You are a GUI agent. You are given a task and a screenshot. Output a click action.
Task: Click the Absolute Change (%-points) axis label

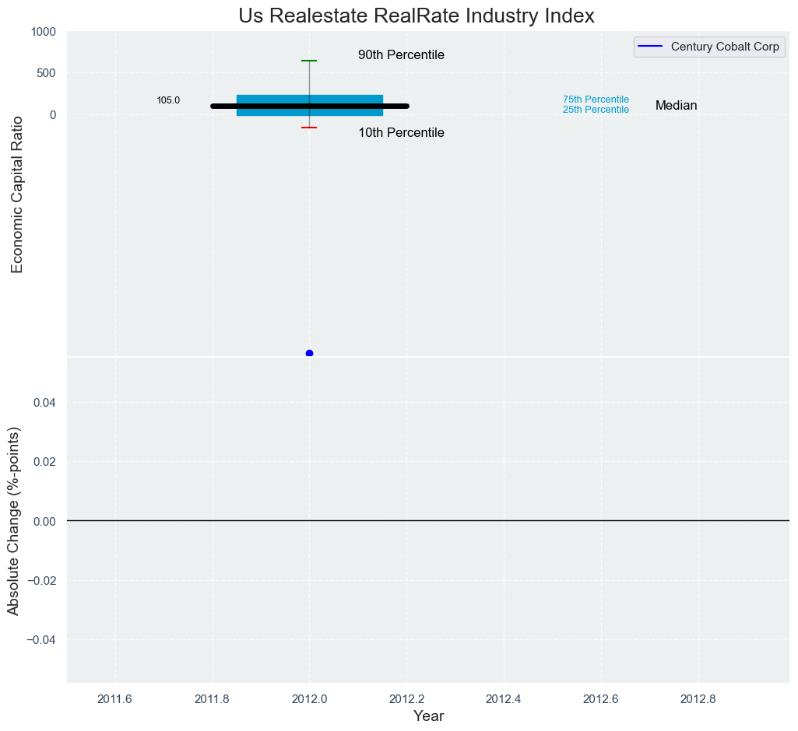point(14,521)
